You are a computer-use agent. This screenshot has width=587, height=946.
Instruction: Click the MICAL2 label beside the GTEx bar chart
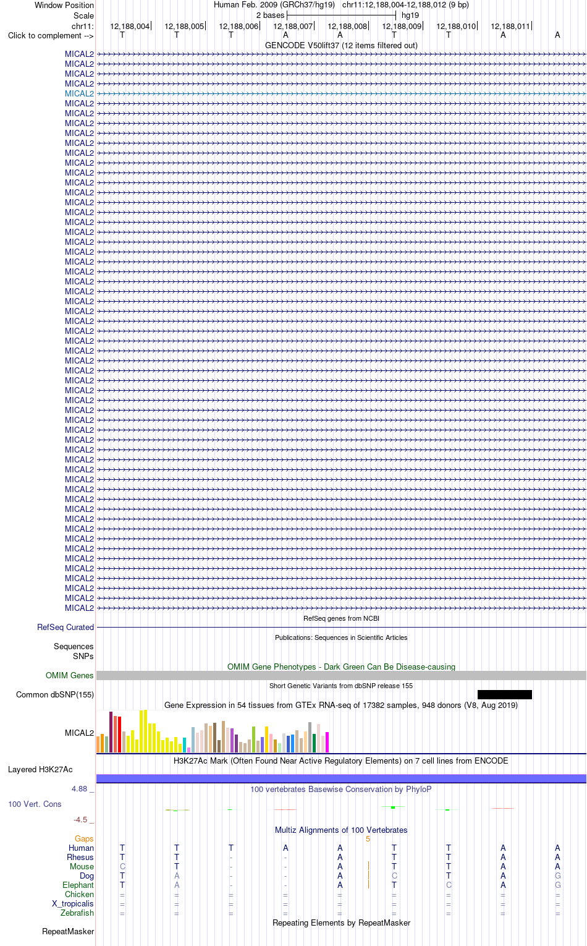[x=79, y=733]
